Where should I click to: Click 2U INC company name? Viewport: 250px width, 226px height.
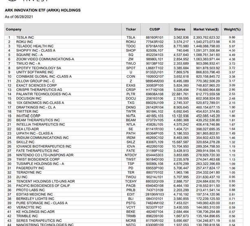[x=22, y=177]
